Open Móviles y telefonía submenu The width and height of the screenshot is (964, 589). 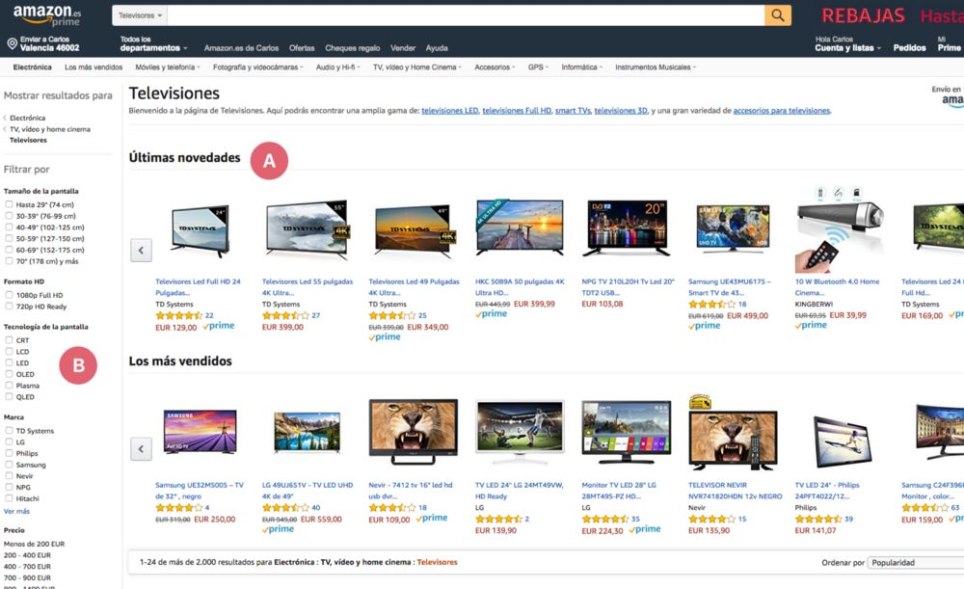coord(167,67)
